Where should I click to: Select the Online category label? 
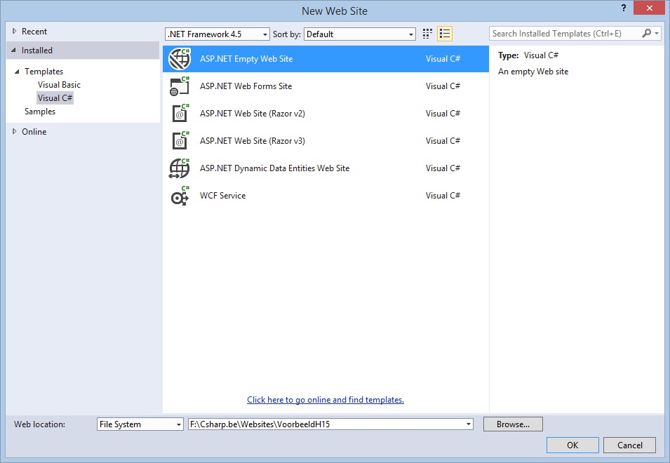(34, 132)
